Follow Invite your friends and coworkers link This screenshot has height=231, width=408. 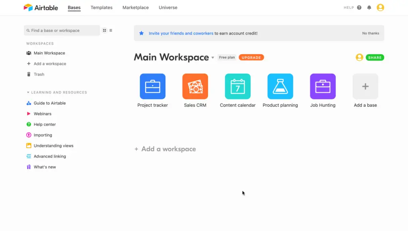pyautogui.click(x=181, y=33)
